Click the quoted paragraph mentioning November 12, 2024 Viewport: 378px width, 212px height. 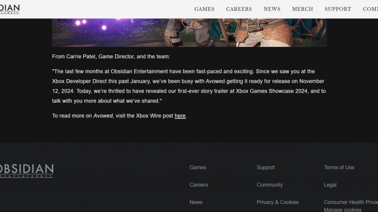click(189, 86)
